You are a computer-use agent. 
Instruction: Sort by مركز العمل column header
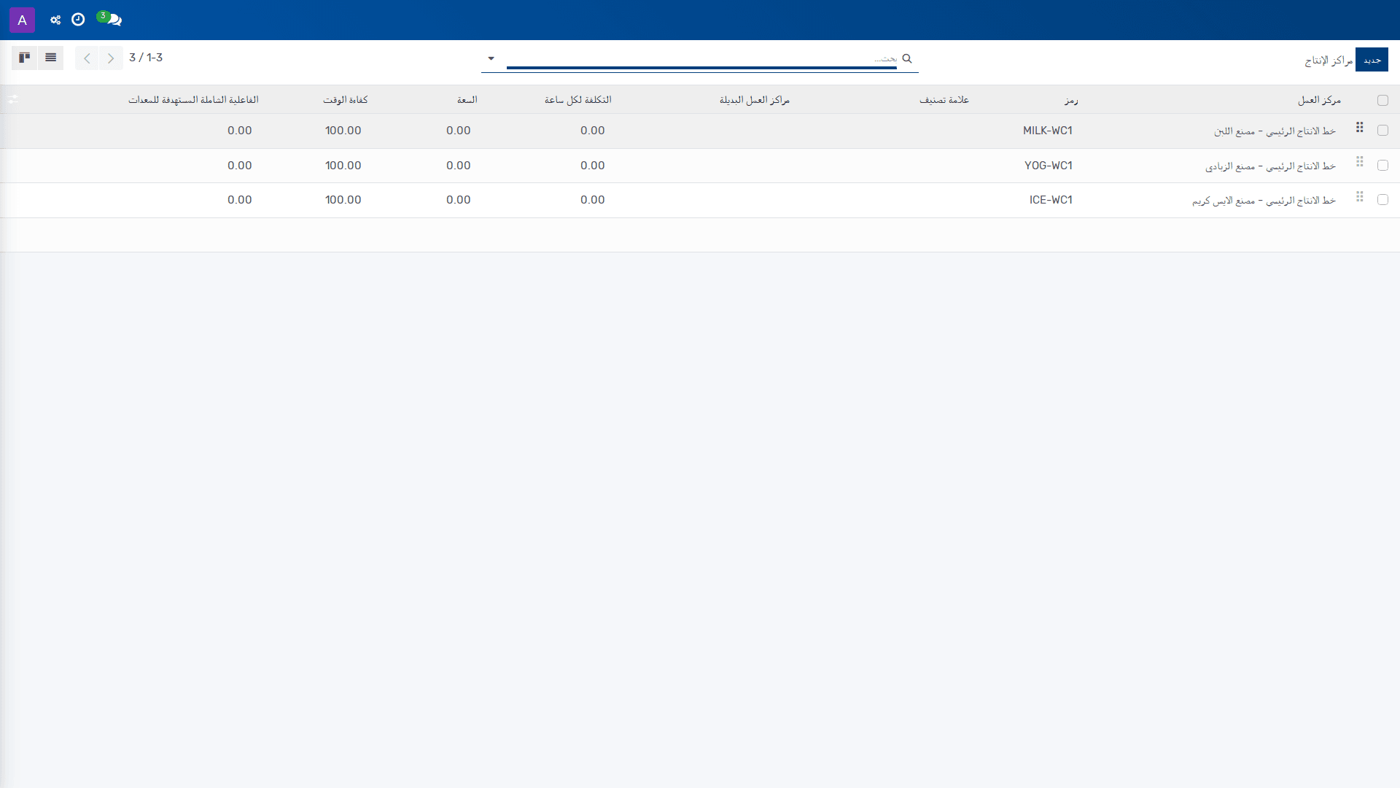[x=1319, y=100]
